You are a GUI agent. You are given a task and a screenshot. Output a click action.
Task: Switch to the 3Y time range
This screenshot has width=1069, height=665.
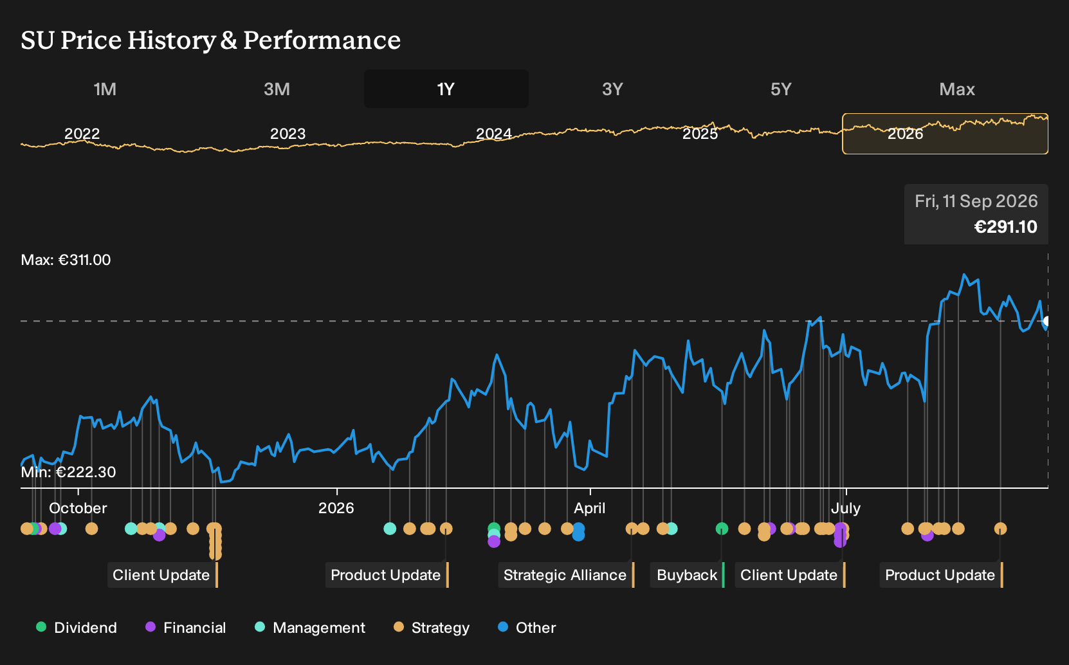[x=612, y=89]
